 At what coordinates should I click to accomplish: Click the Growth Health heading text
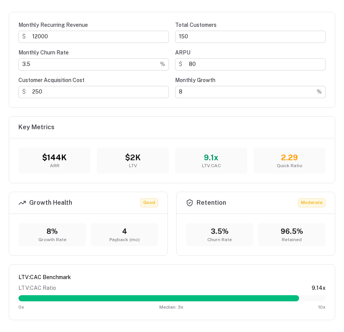51,202
